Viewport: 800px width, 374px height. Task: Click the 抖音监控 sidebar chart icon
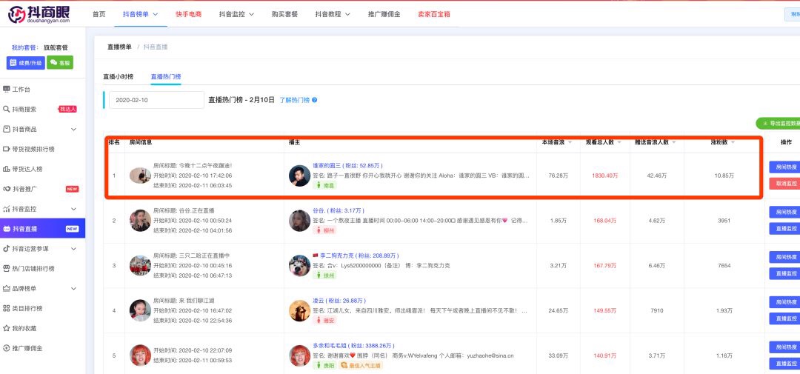(x=7, y=209)
